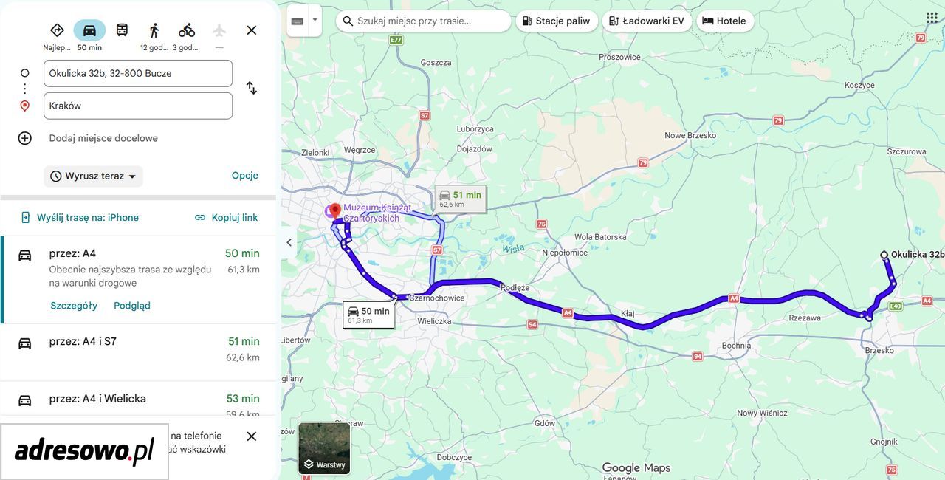The width and height of the screenshot is (945, 480).
Task: Select cycling travel mode
Action: click(x=187, y=30)
